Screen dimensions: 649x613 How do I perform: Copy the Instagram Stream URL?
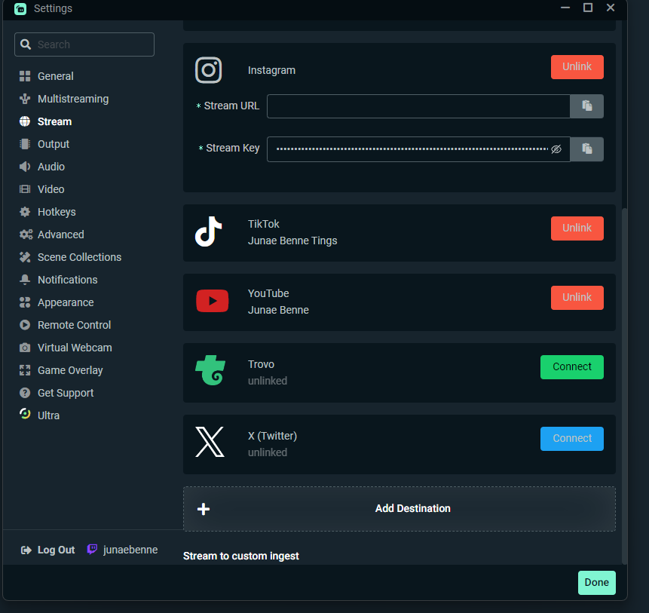586,106
